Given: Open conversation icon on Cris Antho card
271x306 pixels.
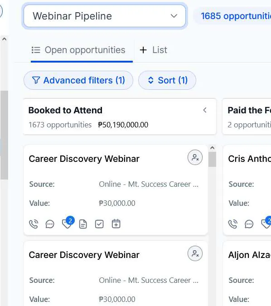Looking at the screenshot, I should (x=249, y=224).
